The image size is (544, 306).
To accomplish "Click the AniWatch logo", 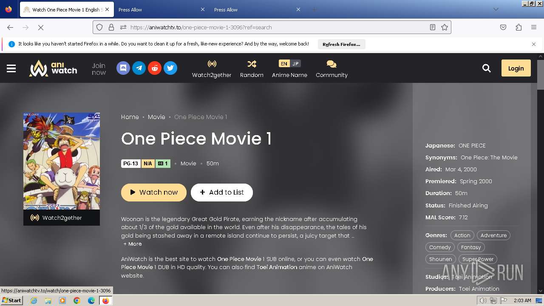I will (x=53, y=68).
